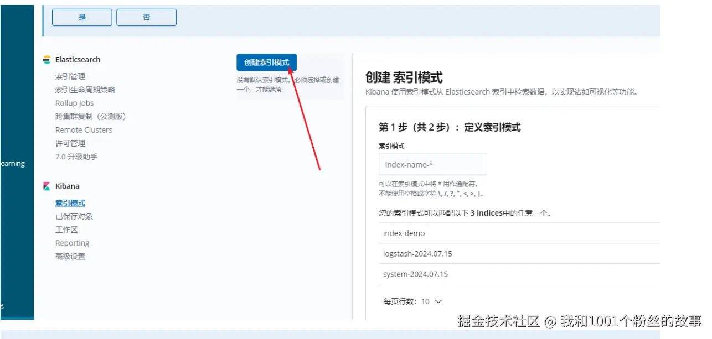Click the index-demo row
This screenshot has height=339, width=712.
(519, 233)
